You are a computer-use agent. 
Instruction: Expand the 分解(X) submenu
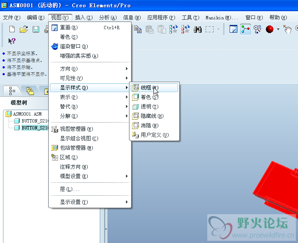pos(90,116)
